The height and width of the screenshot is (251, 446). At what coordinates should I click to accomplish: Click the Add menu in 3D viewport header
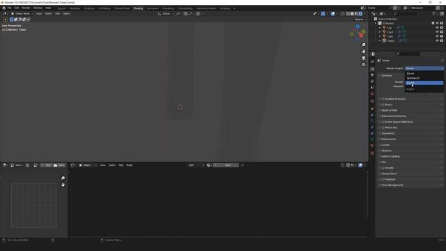[x=57, y=14]
